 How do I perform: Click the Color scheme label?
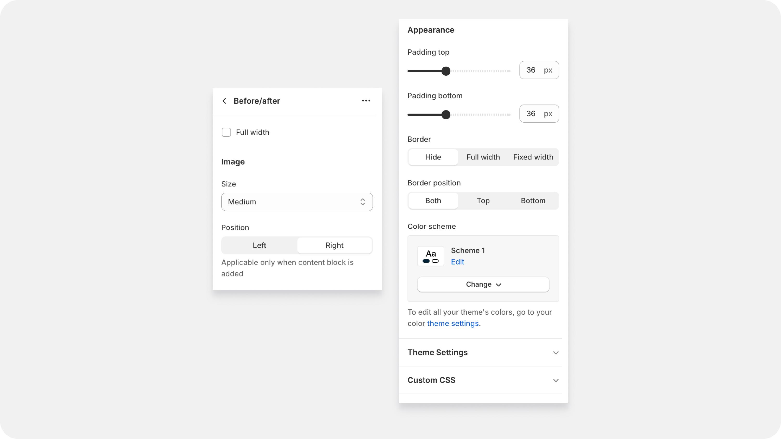431,226
